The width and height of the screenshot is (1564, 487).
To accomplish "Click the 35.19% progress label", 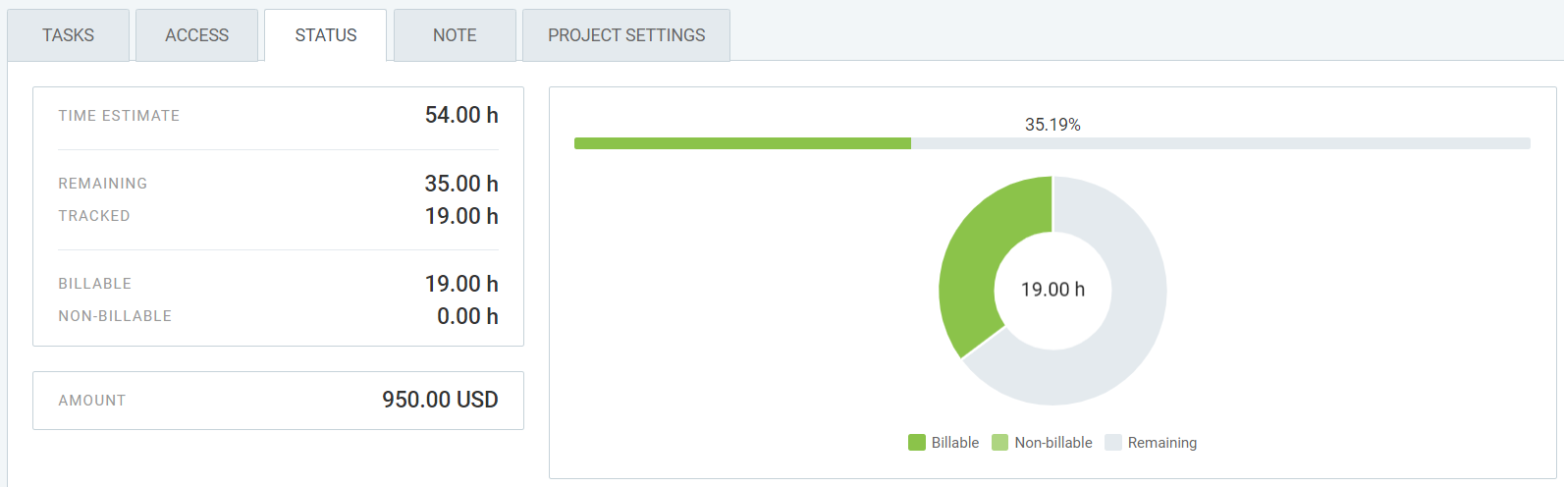I will click(x=1052, y=125).
